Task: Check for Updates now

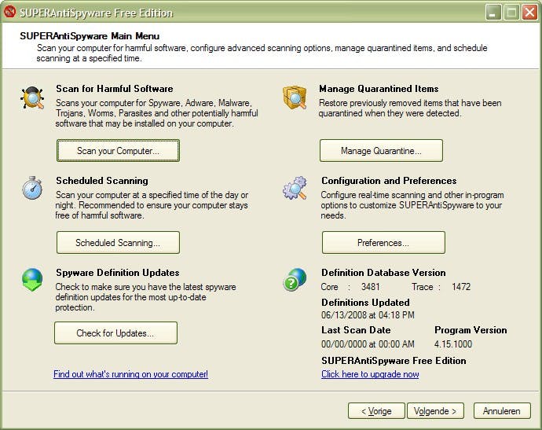Action: 115,333
